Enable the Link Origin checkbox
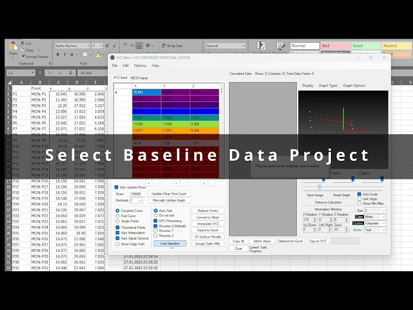 point(359,199)
